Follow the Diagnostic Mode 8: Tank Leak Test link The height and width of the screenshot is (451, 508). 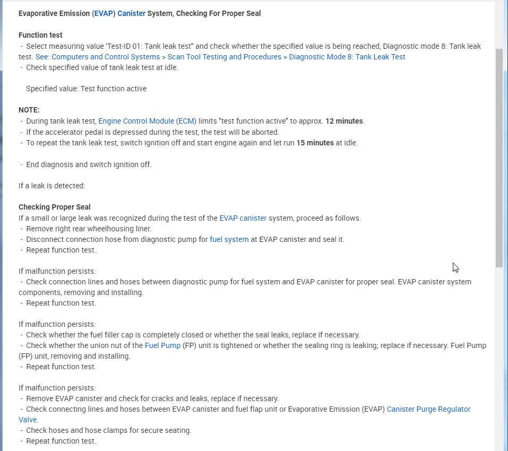point(220,57)
